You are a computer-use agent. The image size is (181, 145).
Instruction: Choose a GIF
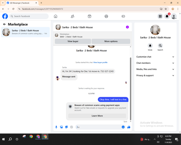(72, 127)
